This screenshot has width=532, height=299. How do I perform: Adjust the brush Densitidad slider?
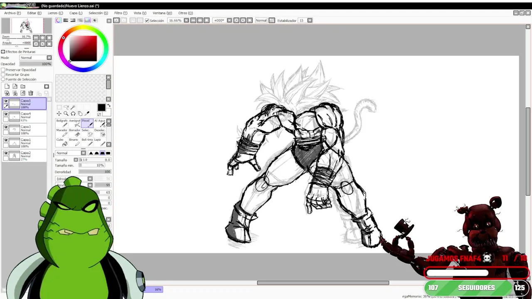click(95, 172)
